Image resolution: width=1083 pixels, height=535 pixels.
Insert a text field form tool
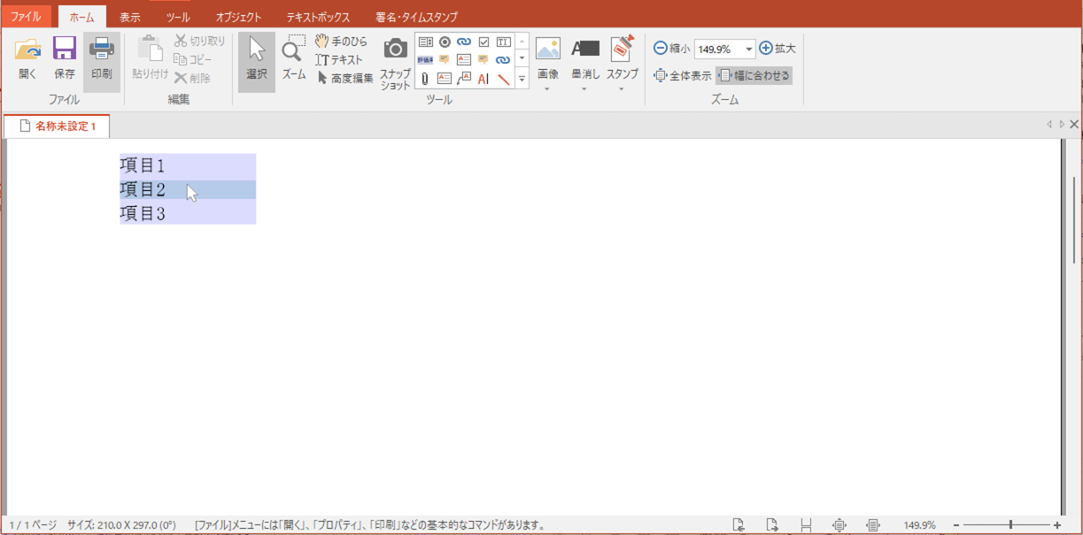(503, 42)
